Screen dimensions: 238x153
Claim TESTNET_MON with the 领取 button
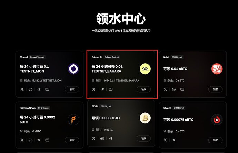72,89
